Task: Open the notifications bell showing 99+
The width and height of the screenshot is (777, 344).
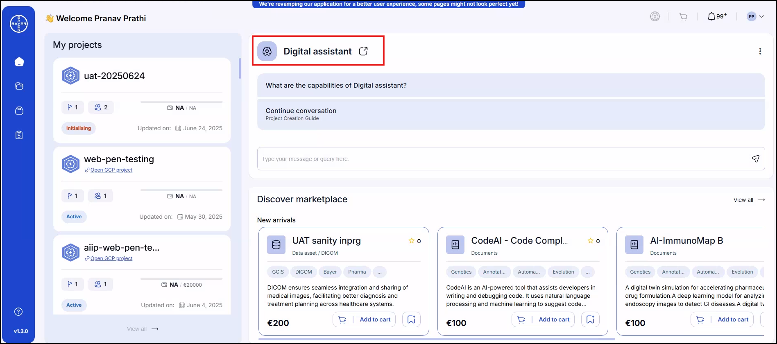Action: pos(717,16)
